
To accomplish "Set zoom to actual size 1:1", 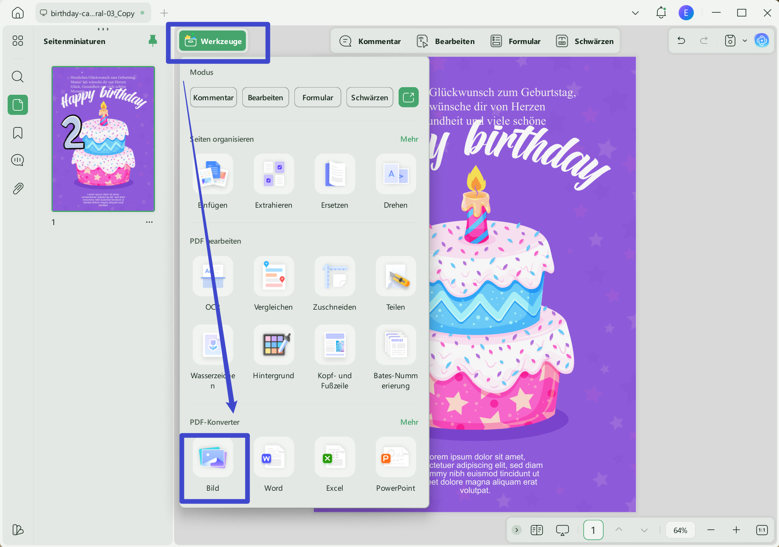I will click(x=762, y=530).
